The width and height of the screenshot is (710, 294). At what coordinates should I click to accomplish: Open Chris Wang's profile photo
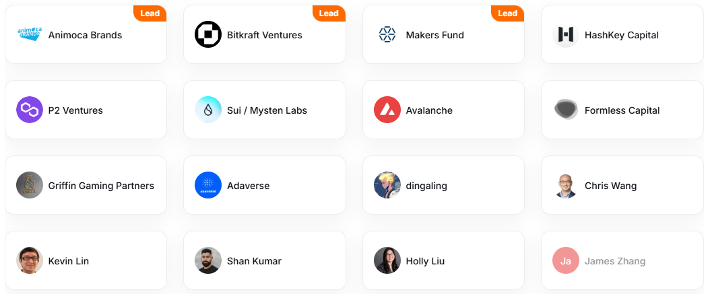pos(566,185)
